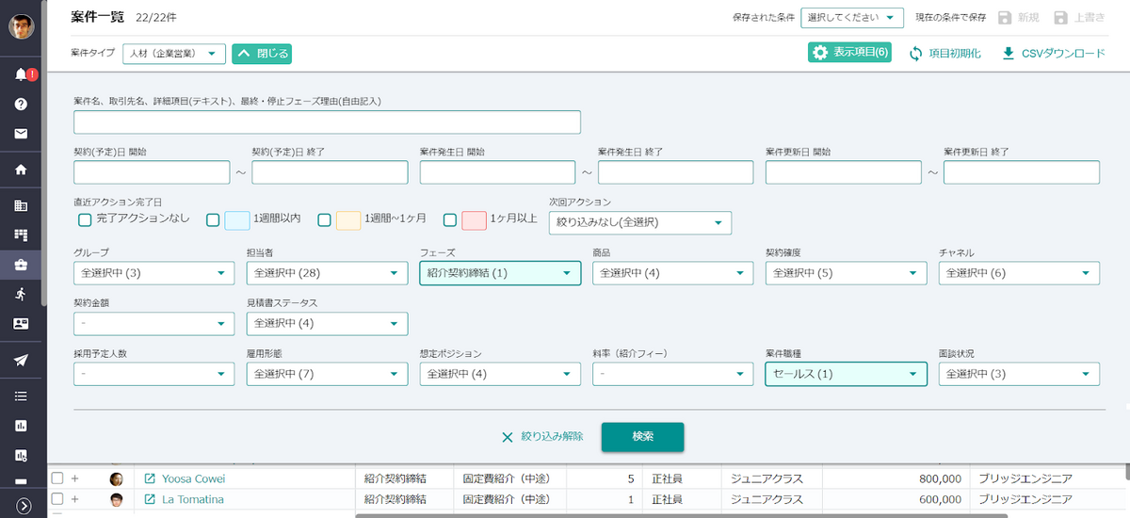This screenshot has height=518, width=1130.
Task: Expand the 案件職種 dropdown showing セールス
Action: point(845,374)
